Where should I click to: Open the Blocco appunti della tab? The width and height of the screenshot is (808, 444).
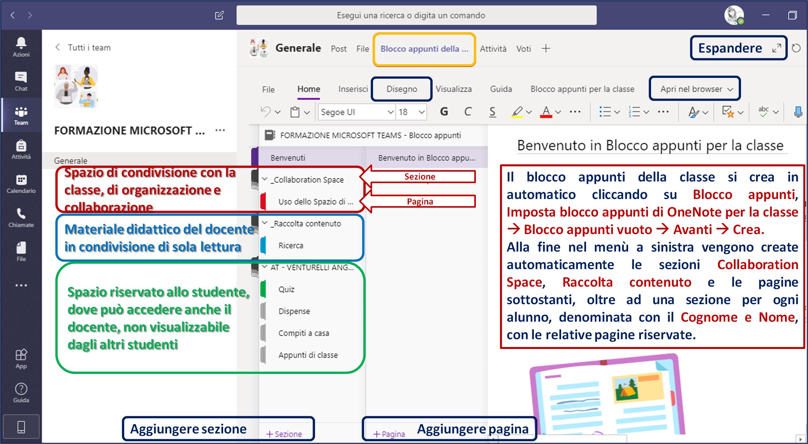click(424, 49)
